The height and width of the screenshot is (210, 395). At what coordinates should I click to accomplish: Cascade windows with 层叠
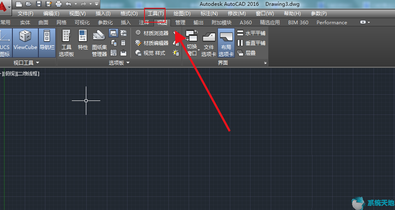(247, 53)
